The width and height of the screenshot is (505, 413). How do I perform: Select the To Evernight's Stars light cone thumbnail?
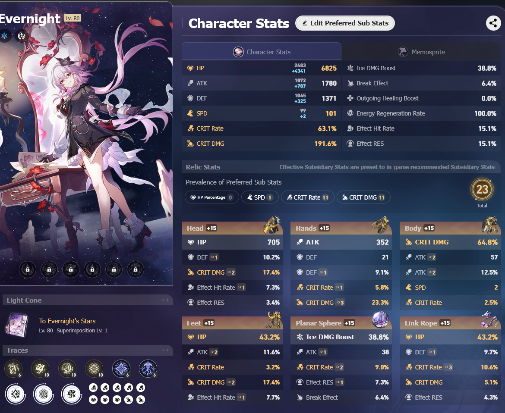(x=17, y=325)
